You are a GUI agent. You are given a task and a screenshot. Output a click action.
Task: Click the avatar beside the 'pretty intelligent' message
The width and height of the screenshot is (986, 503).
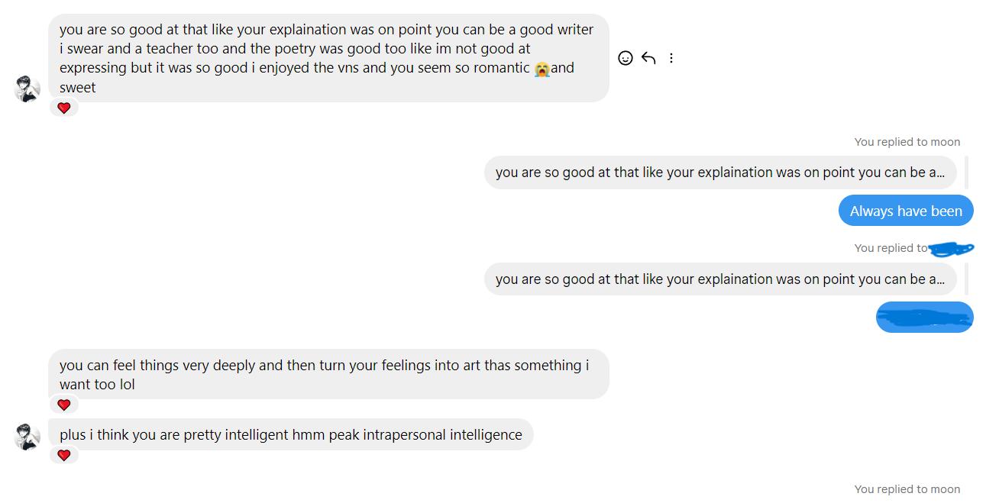(x=27, y=437)
